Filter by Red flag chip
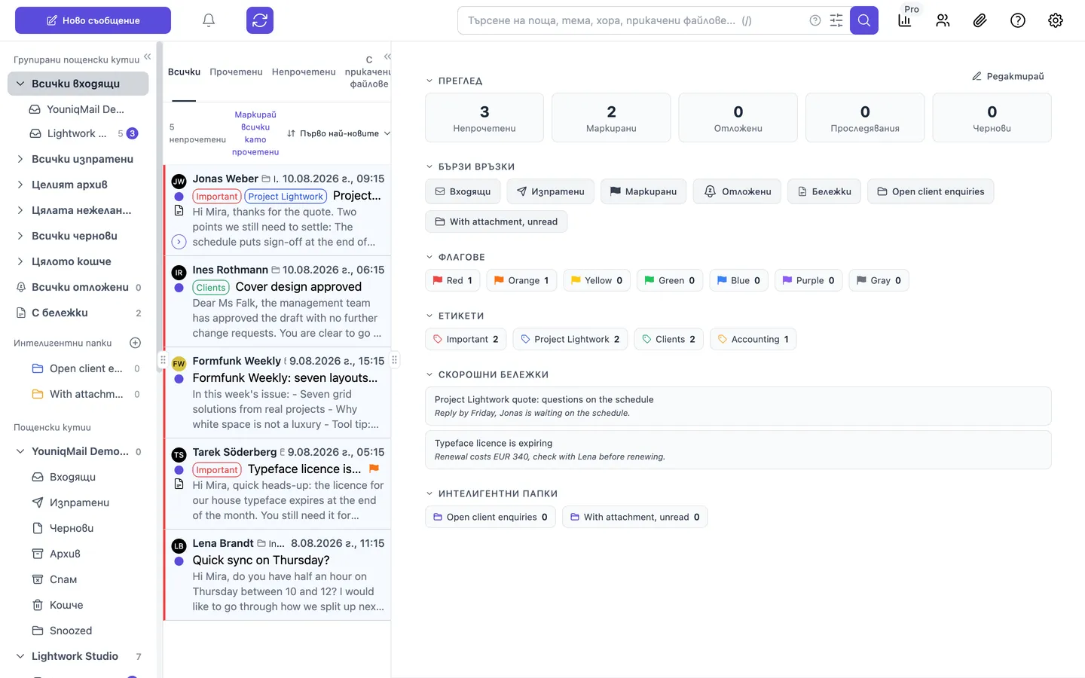This screenshot has height=678, width=1085. [x=452, y=280]
